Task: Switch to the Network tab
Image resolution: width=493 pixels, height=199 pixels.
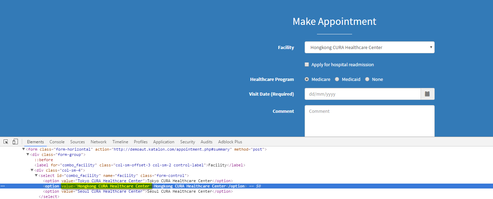Action: pyautogui.click(x=98, y=142)
